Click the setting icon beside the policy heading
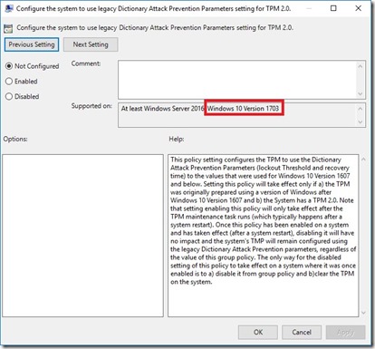Screen dimensions: 375x349 click(x=8, y=28)
